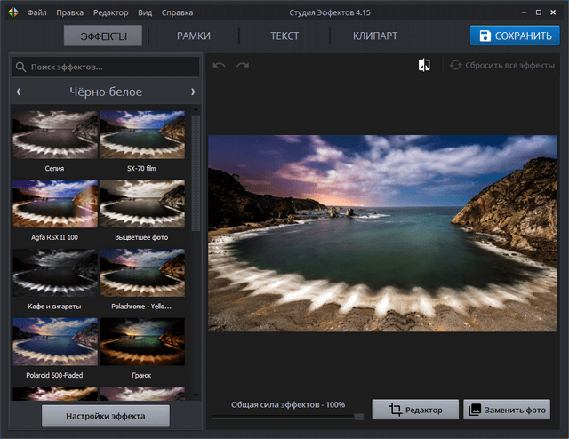Click the Заменить фото button

click(507, 410)
